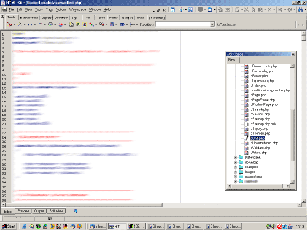
Task: Click the Undo arrow icon
Action: [x=281, y=10]
